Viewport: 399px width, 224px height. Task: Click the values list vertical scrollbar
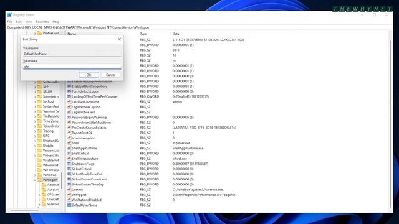[390, 123]
